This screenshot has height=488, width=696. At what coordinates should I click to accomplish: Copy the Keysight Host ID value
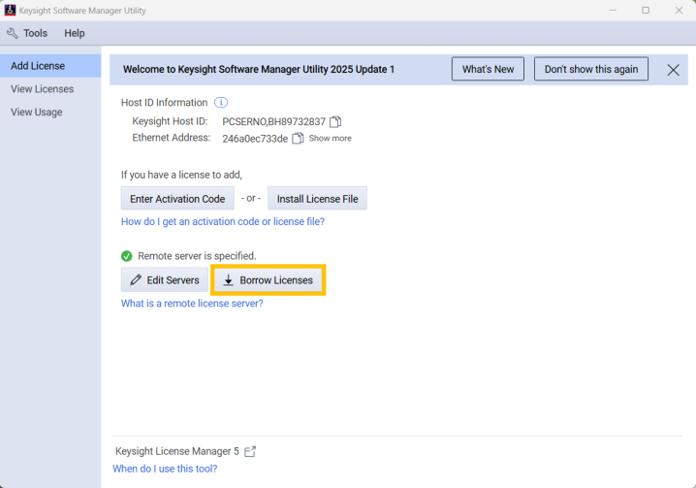point(335,121)
